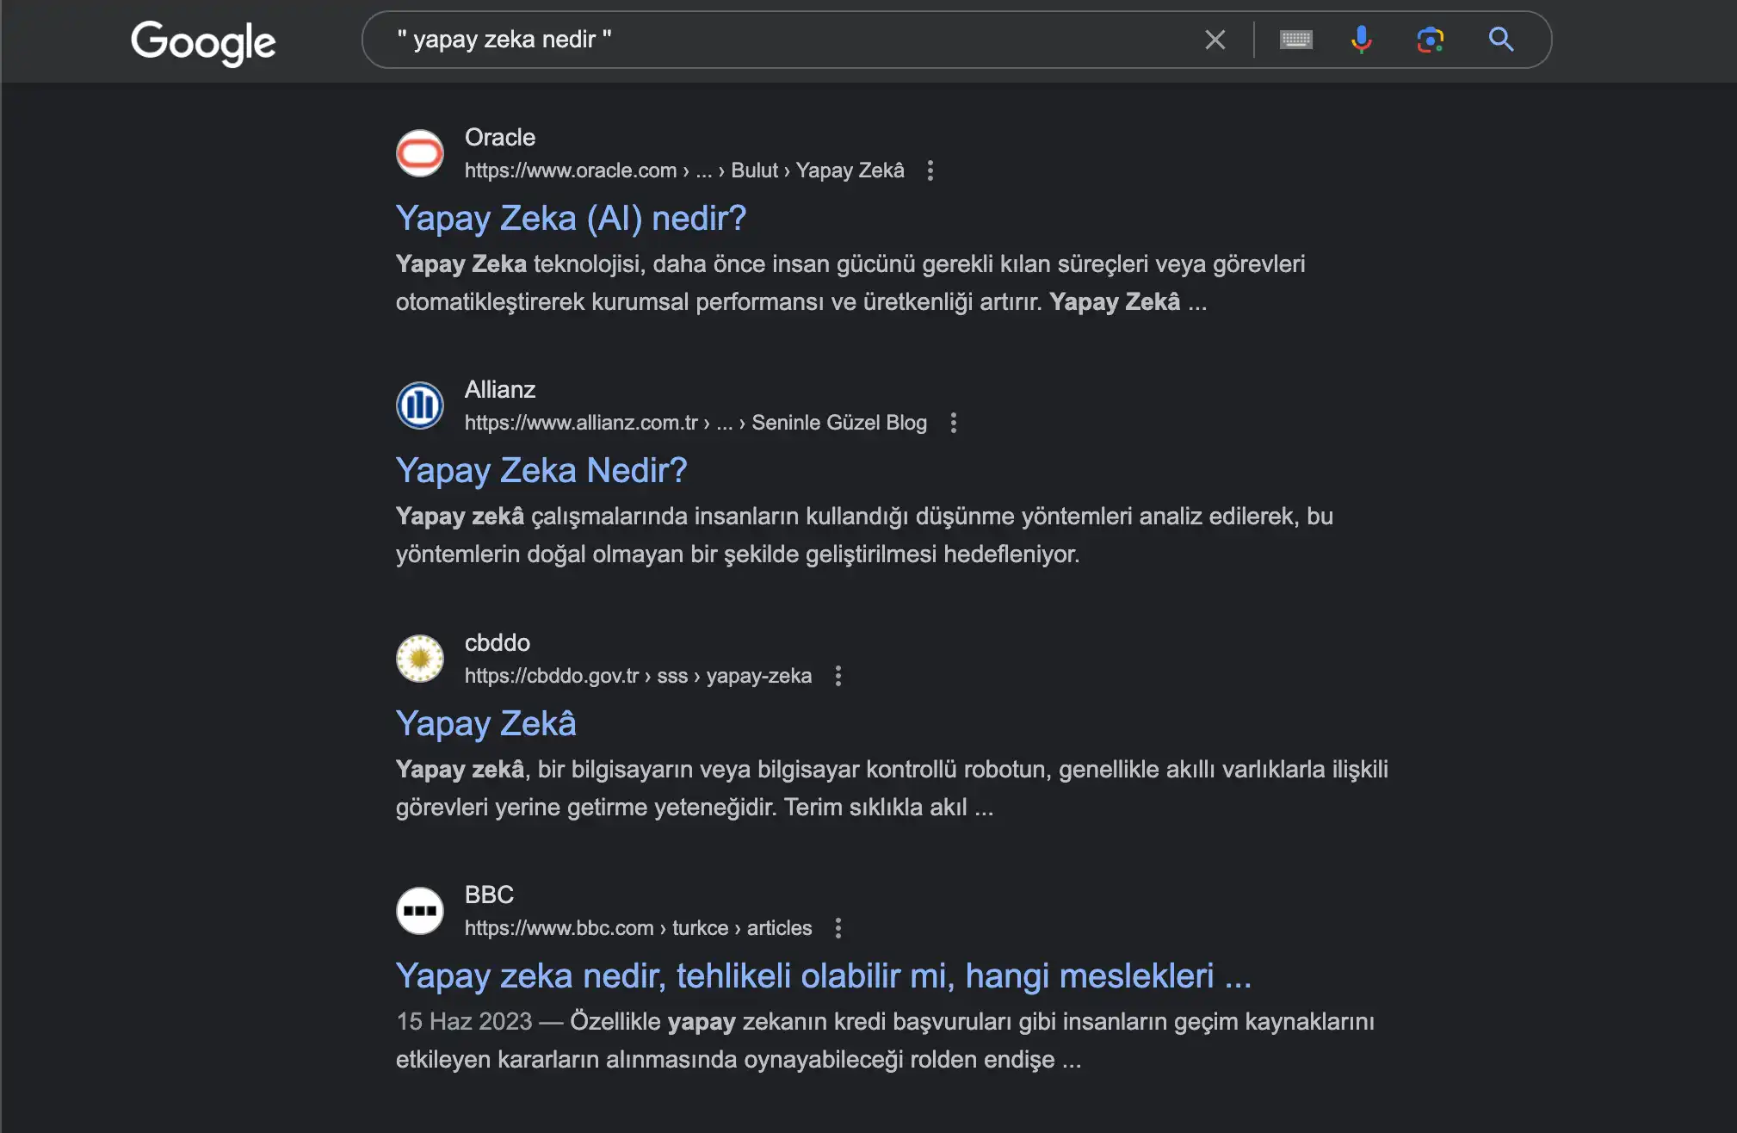
Task: Click inside the search input field
Action: pyautogui.click(x=775, y=39)
